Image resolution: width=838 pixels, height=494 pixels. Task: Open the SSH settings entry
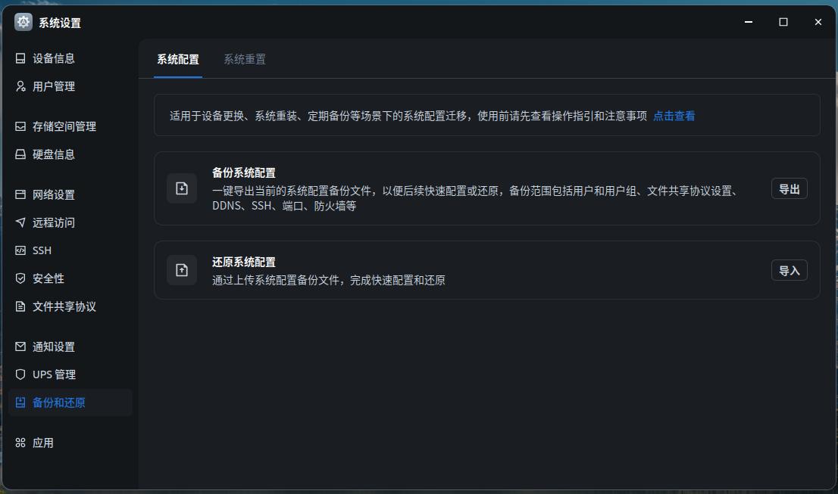point(70,250)
